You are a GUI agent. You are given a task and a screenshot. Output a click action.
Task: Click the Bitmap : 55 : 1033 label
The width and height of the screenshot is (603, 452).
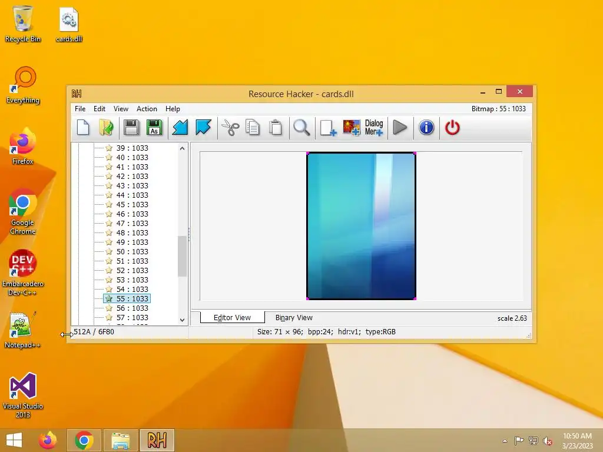pos(498,109)
